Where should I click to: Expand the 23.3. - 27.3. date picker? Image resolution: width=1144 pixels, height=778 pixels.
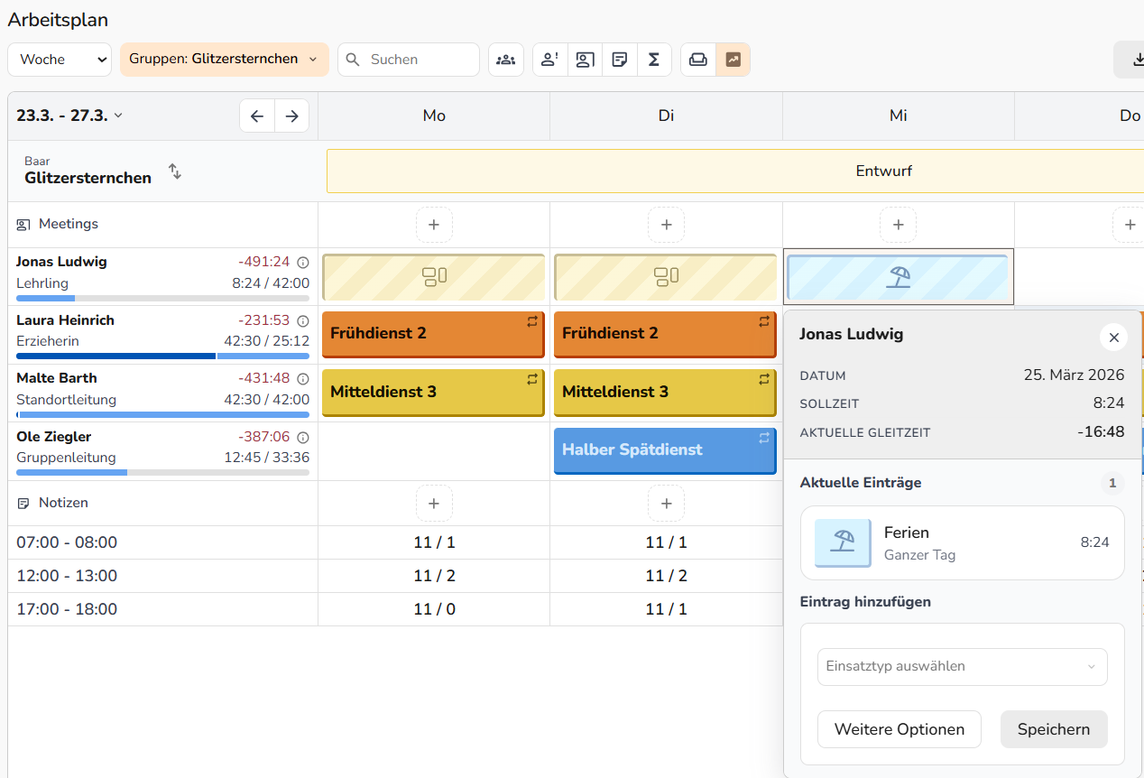(x=69, y=116)
